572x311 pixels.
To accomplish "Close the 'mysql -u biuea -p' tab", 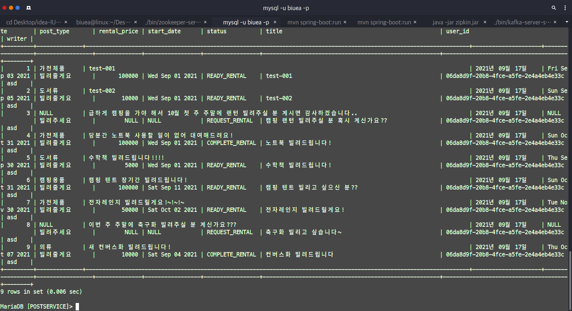I will pos(275,22).
